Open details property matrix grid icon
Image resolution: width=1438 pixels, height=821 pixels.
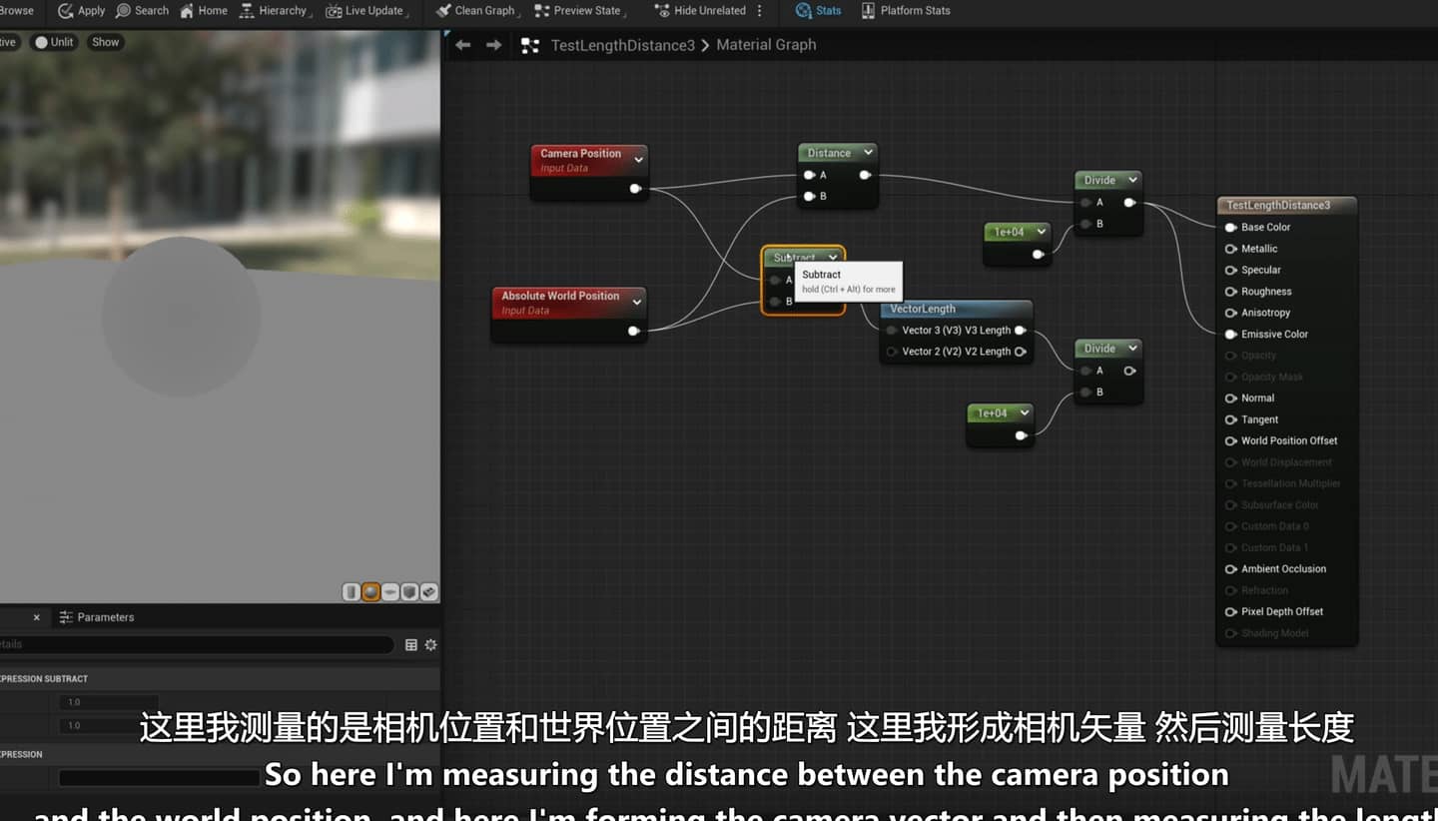tap(410, 645)
